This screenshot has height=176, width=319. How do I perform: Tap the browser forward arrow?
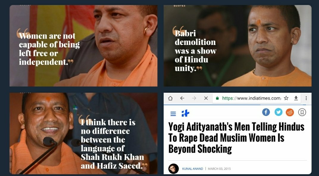coord(194,98)
